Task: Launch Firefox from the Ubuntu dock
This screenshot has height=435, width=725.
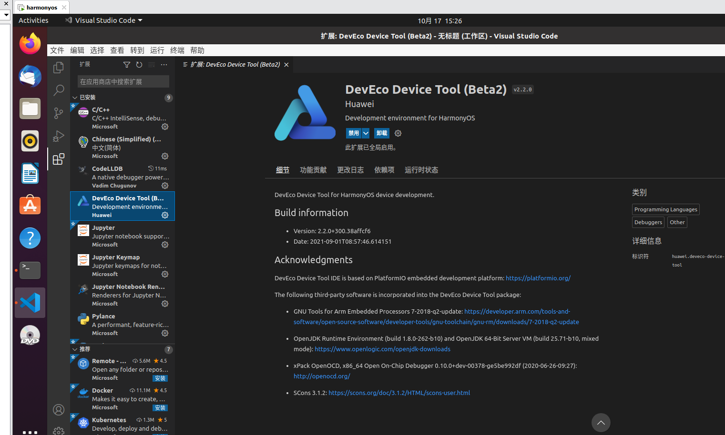Action: click(x=30, y=44)
